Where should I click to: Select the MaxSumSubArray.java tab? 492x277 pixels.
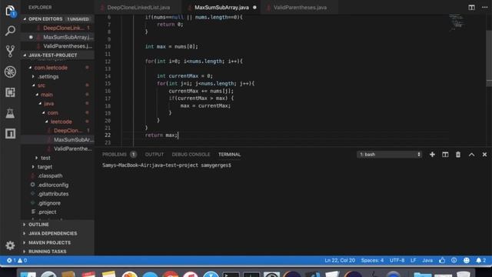221,7
